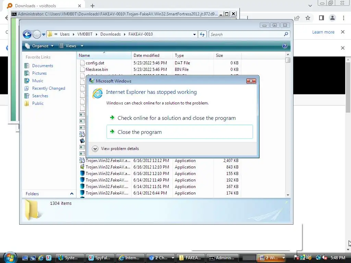Bookmark page with Chrome star icon

tap(308, 18)
